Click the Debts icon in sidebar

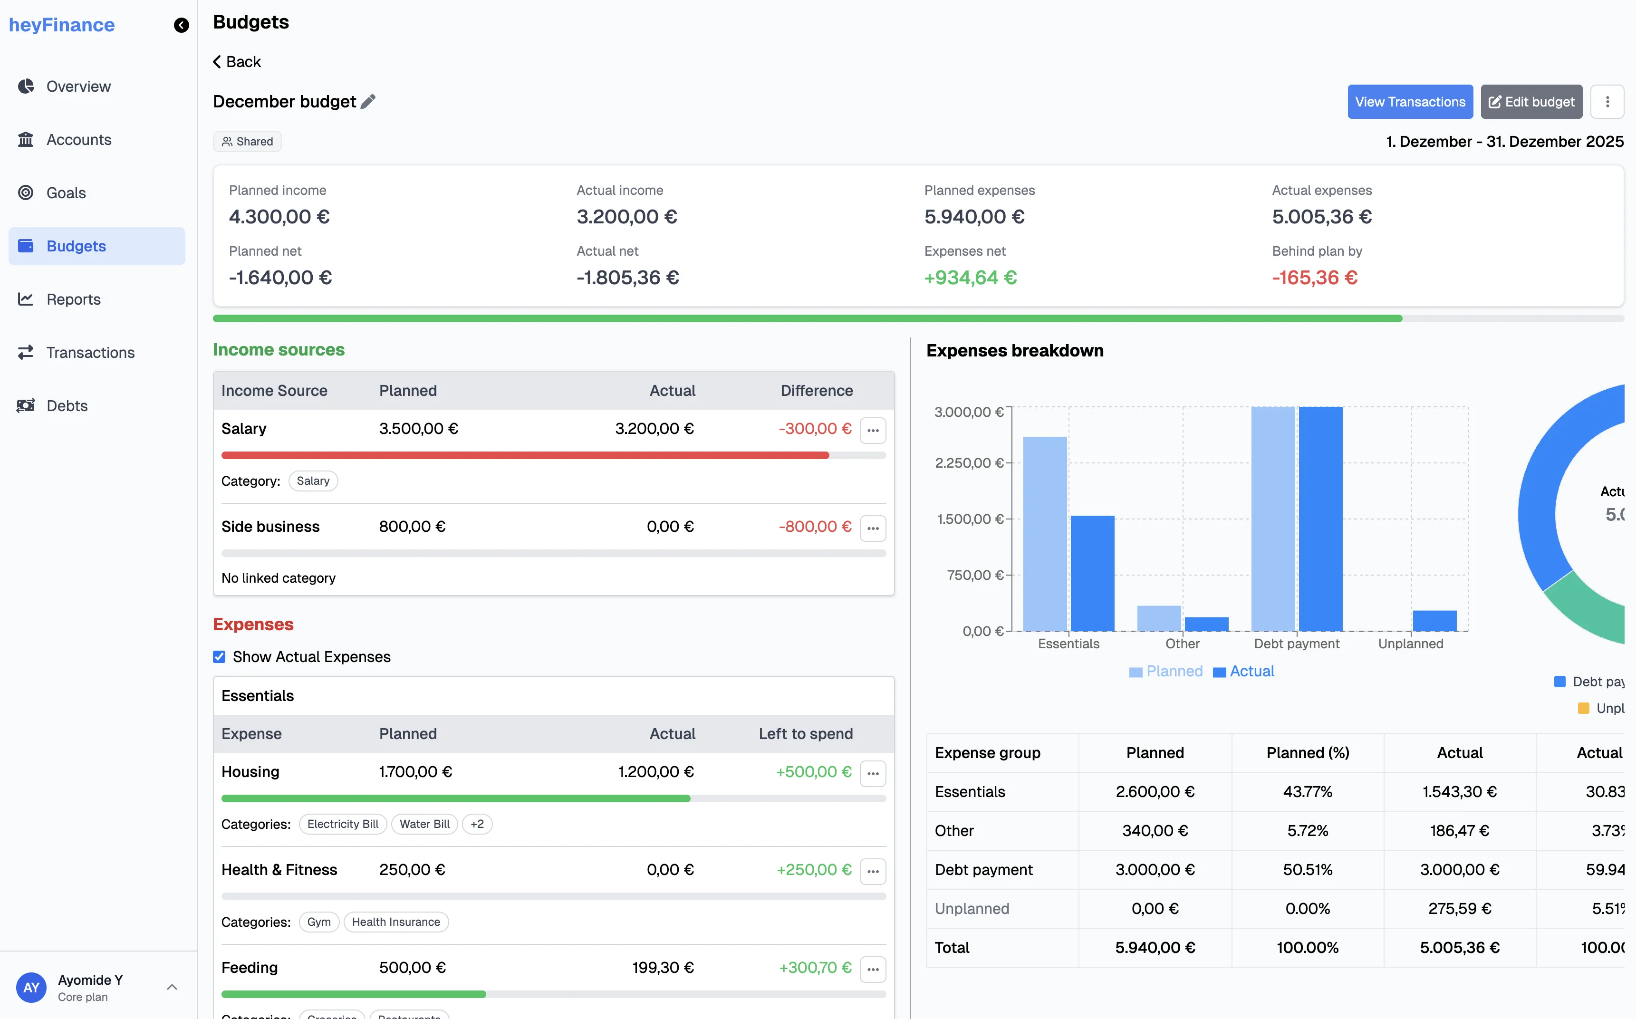[x=26, y=406]
